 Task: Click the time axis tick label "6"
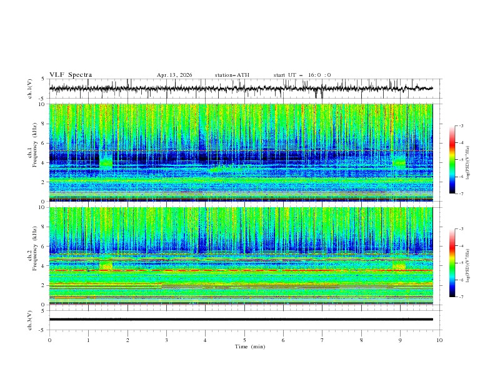click(283, 340)
